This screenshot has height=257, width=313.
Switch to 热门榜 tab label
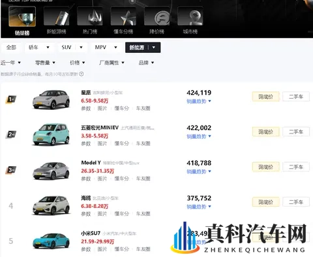[90, 31]
